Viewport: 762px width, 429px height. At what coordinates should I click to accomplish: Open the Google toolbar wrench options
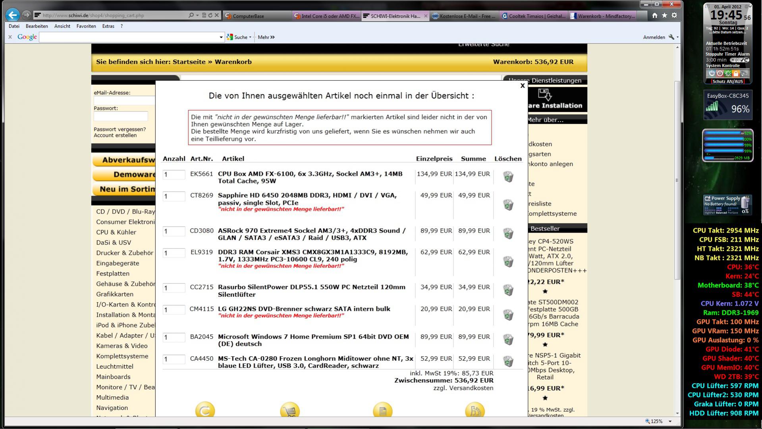(x=671, y=37)
